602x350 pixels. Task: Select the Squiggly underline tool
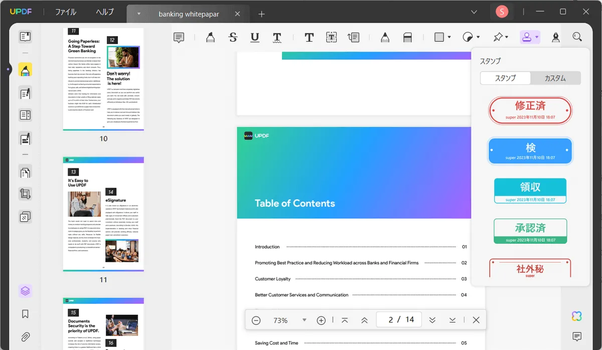pyautogui.click(x=277, y=37)
